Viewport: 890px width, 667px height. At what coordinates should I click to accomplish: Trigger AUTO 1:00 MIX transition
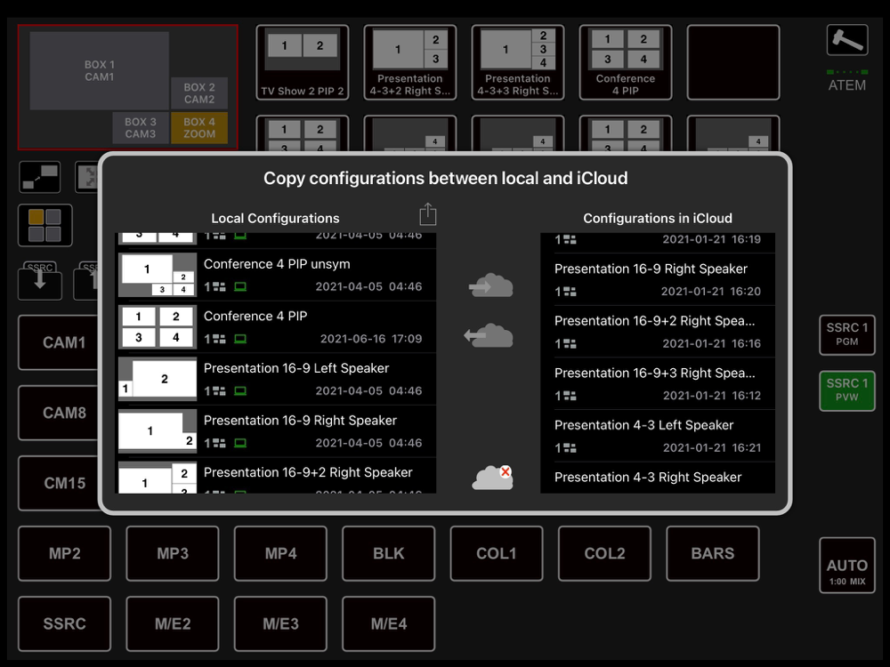(847, 566)
